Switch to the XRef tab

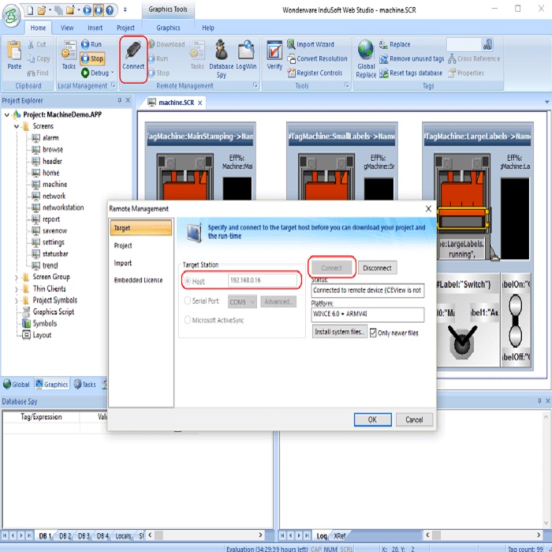340,535
